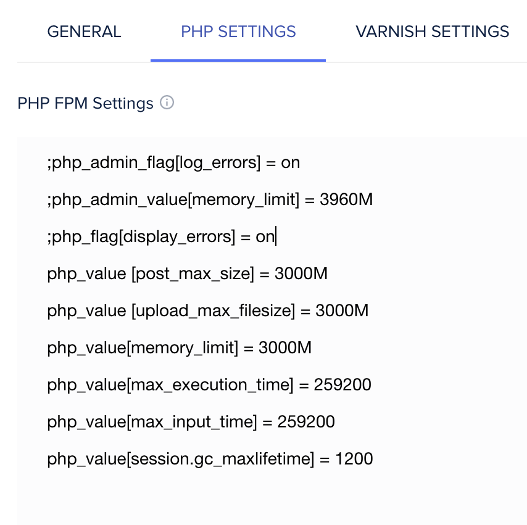527x525 pixels.
Task: Click the display_errors flag line
Action: click(x=160, y=236)
